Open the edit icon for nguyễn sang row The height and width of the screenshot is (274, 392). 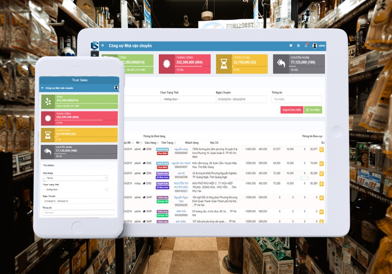321,150
